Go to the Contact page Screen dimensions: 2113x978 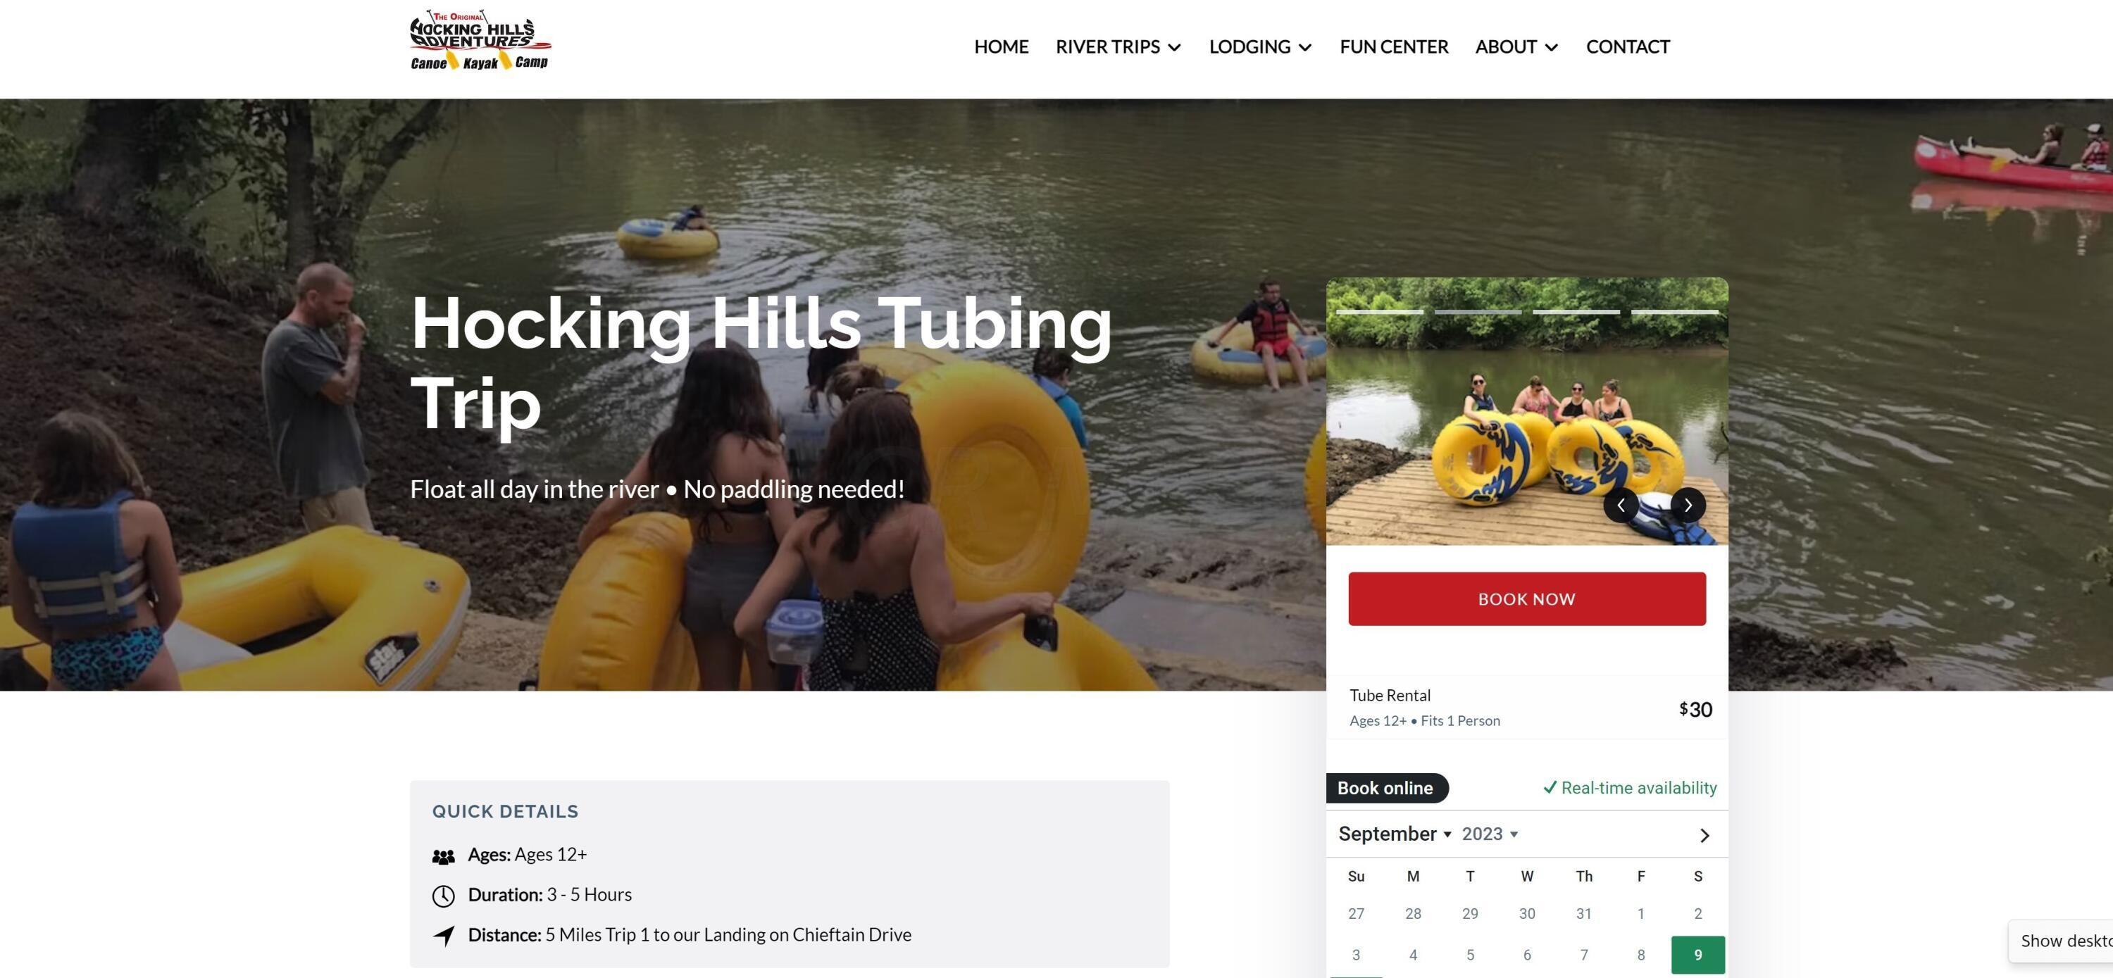point(1628,46)
